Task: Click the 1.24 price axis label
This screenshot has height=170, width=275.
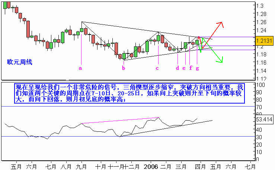Action: pyautogui.click(x=261, y=30)
